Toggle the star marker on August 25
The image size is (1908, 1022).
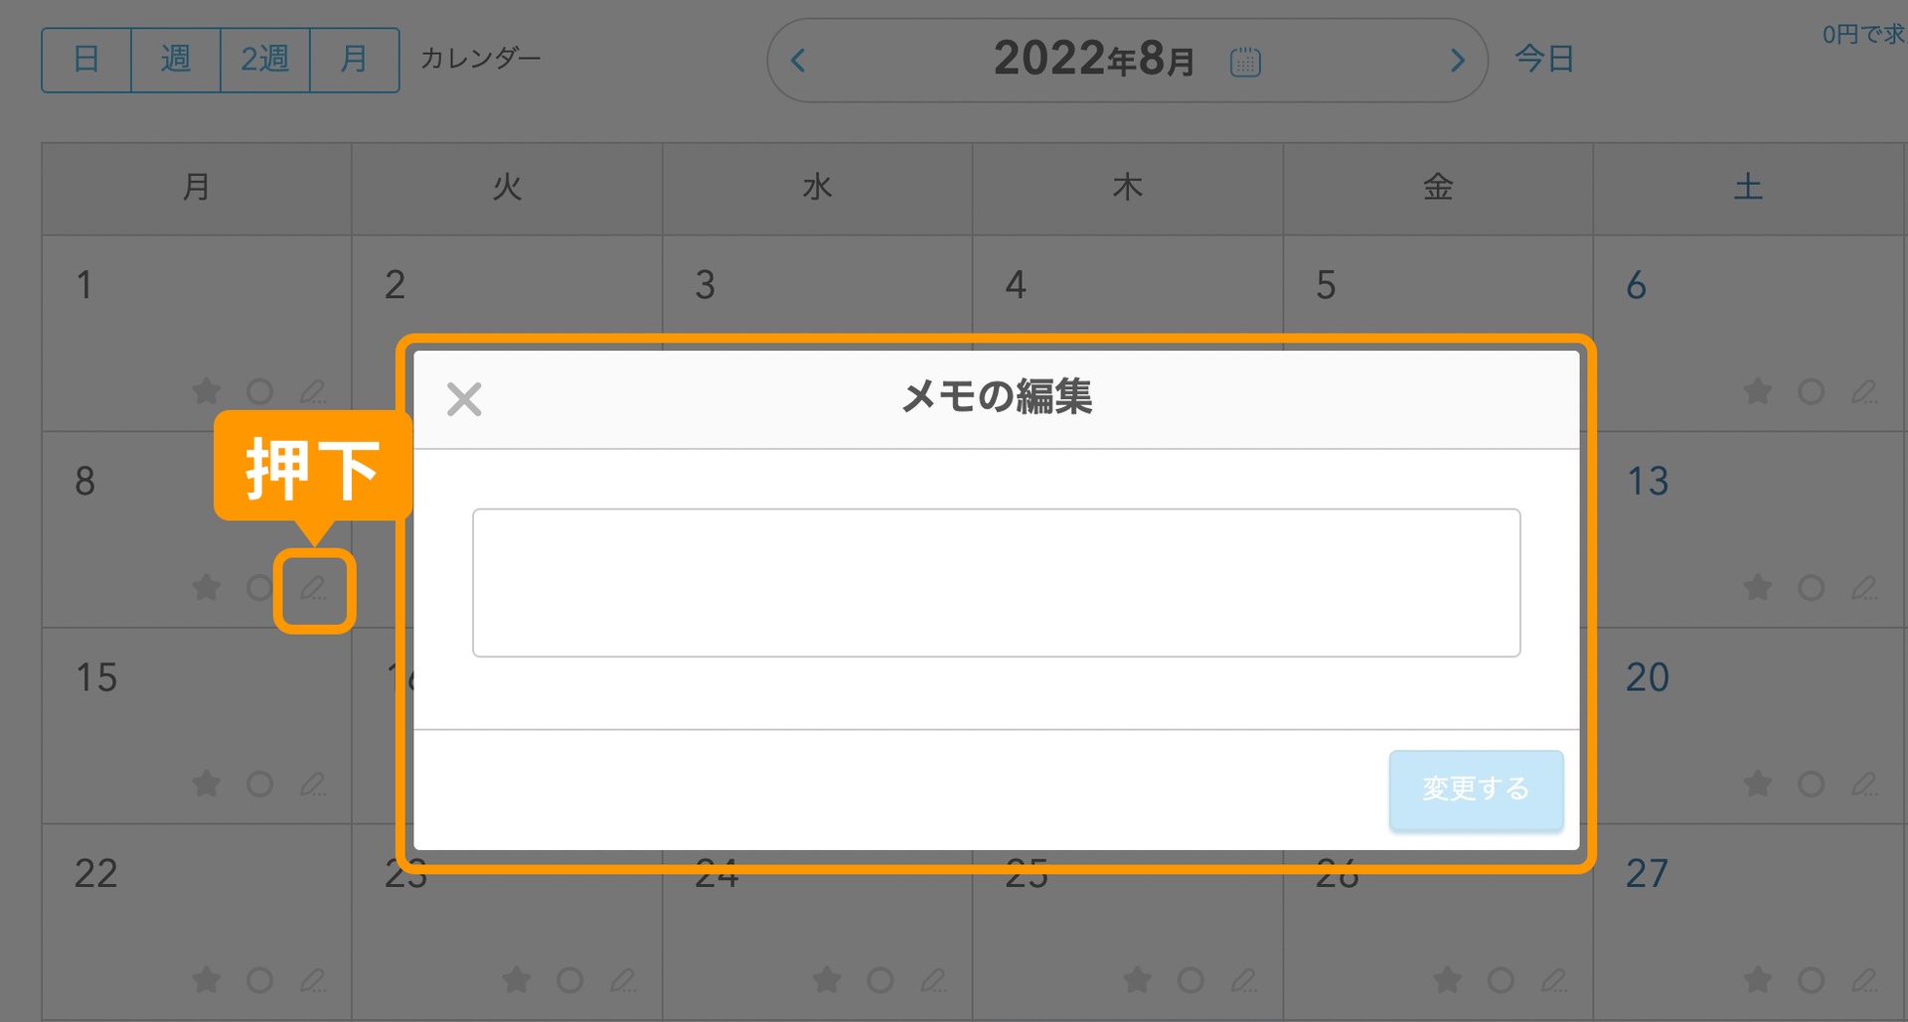(1137, 980)
